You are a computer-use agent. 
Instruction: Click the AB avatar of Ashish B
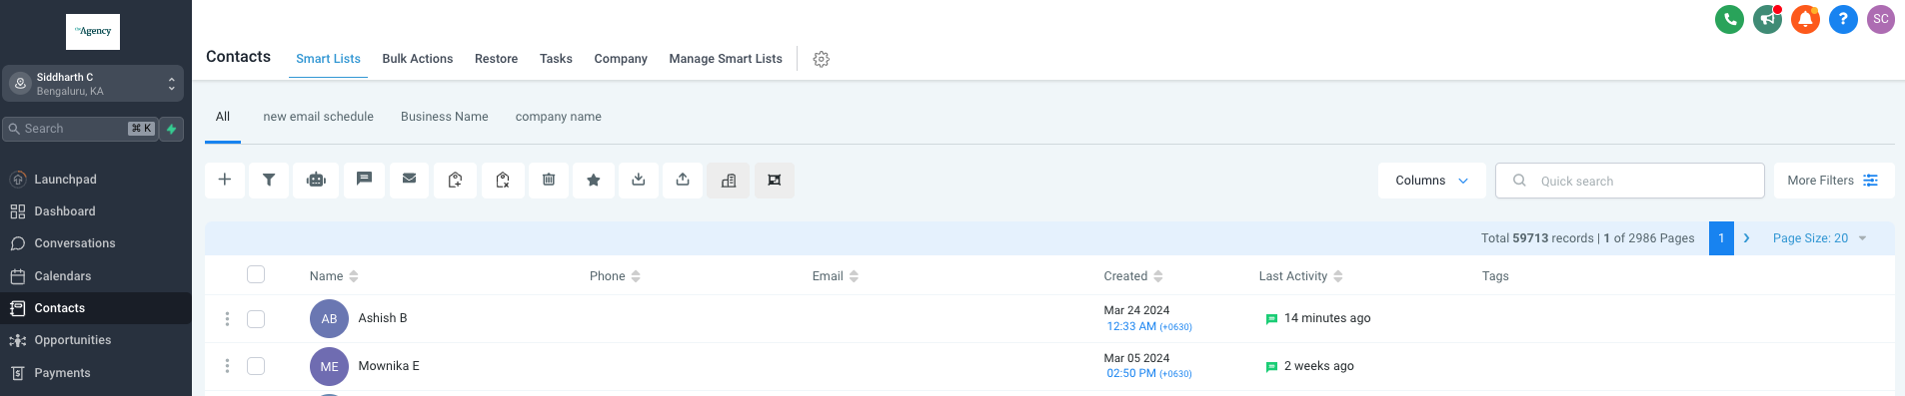[329, 319]
